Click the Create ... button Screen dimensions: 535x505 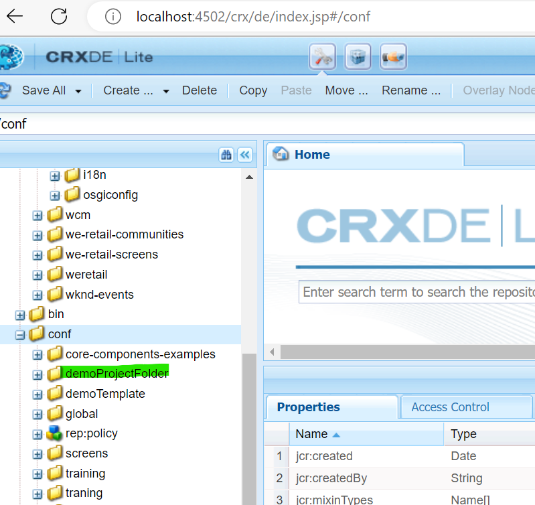(x=129, y=90)
